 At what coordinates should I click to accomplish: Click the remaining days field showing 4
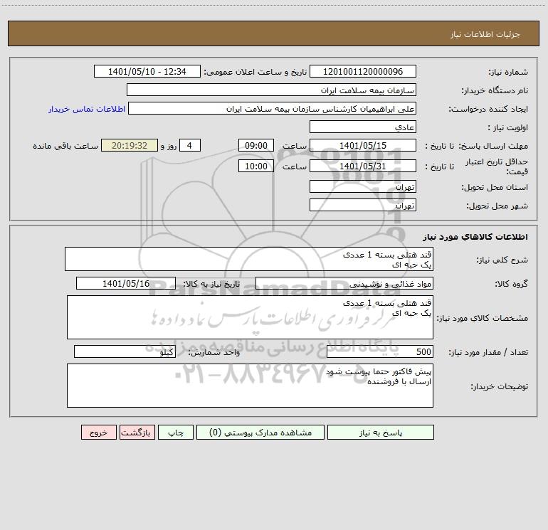point(190,145)
